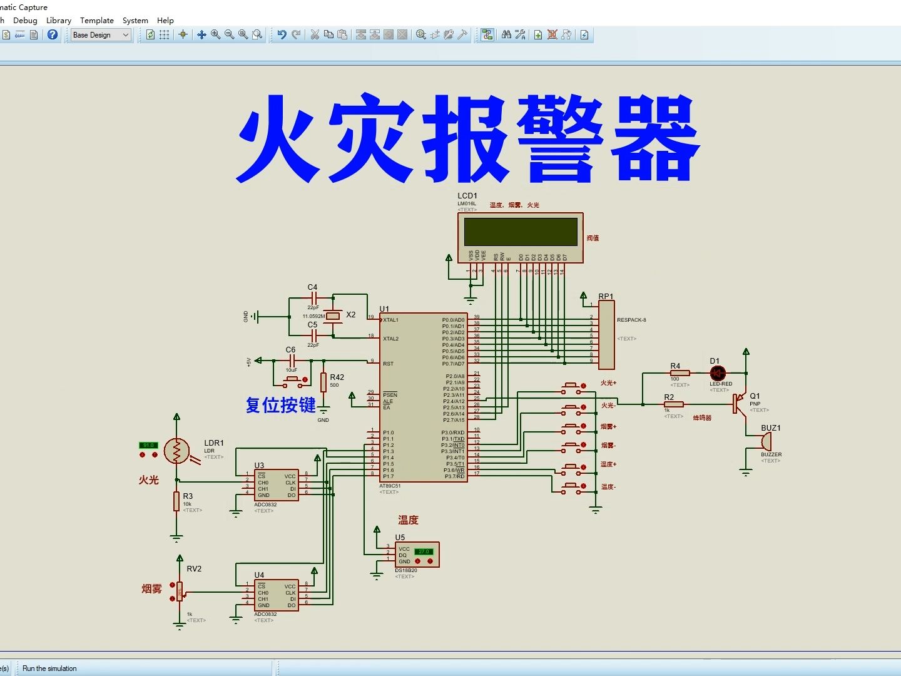Click the Pick parts from libraries icon
This screenshot has height=676, width=901.
click(x=421, y=34)
